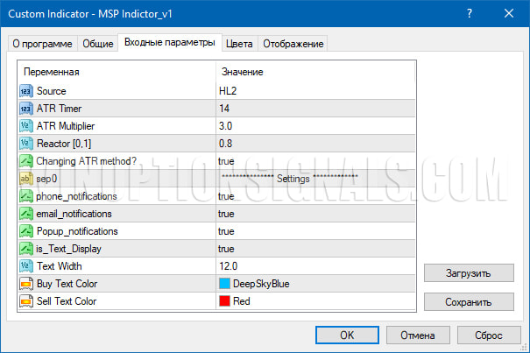Click the DeepSkyBlue color name text
The width and height of the screenshot is (530, 353).
pyautogui.click(x=261, y=284)
